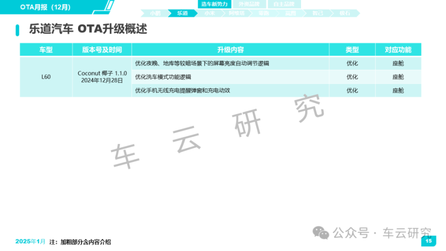Image resolution: width=446 pixels, height=251 pixels.
Task: Select the 优化洗车模式功能逻辑 upgrade row
Action: (230, 77)
